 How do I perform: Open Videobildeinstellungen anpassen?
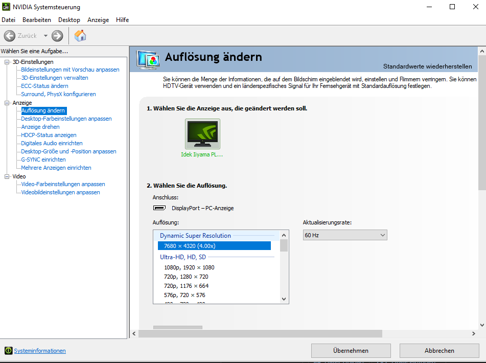(x=60, y=192)
